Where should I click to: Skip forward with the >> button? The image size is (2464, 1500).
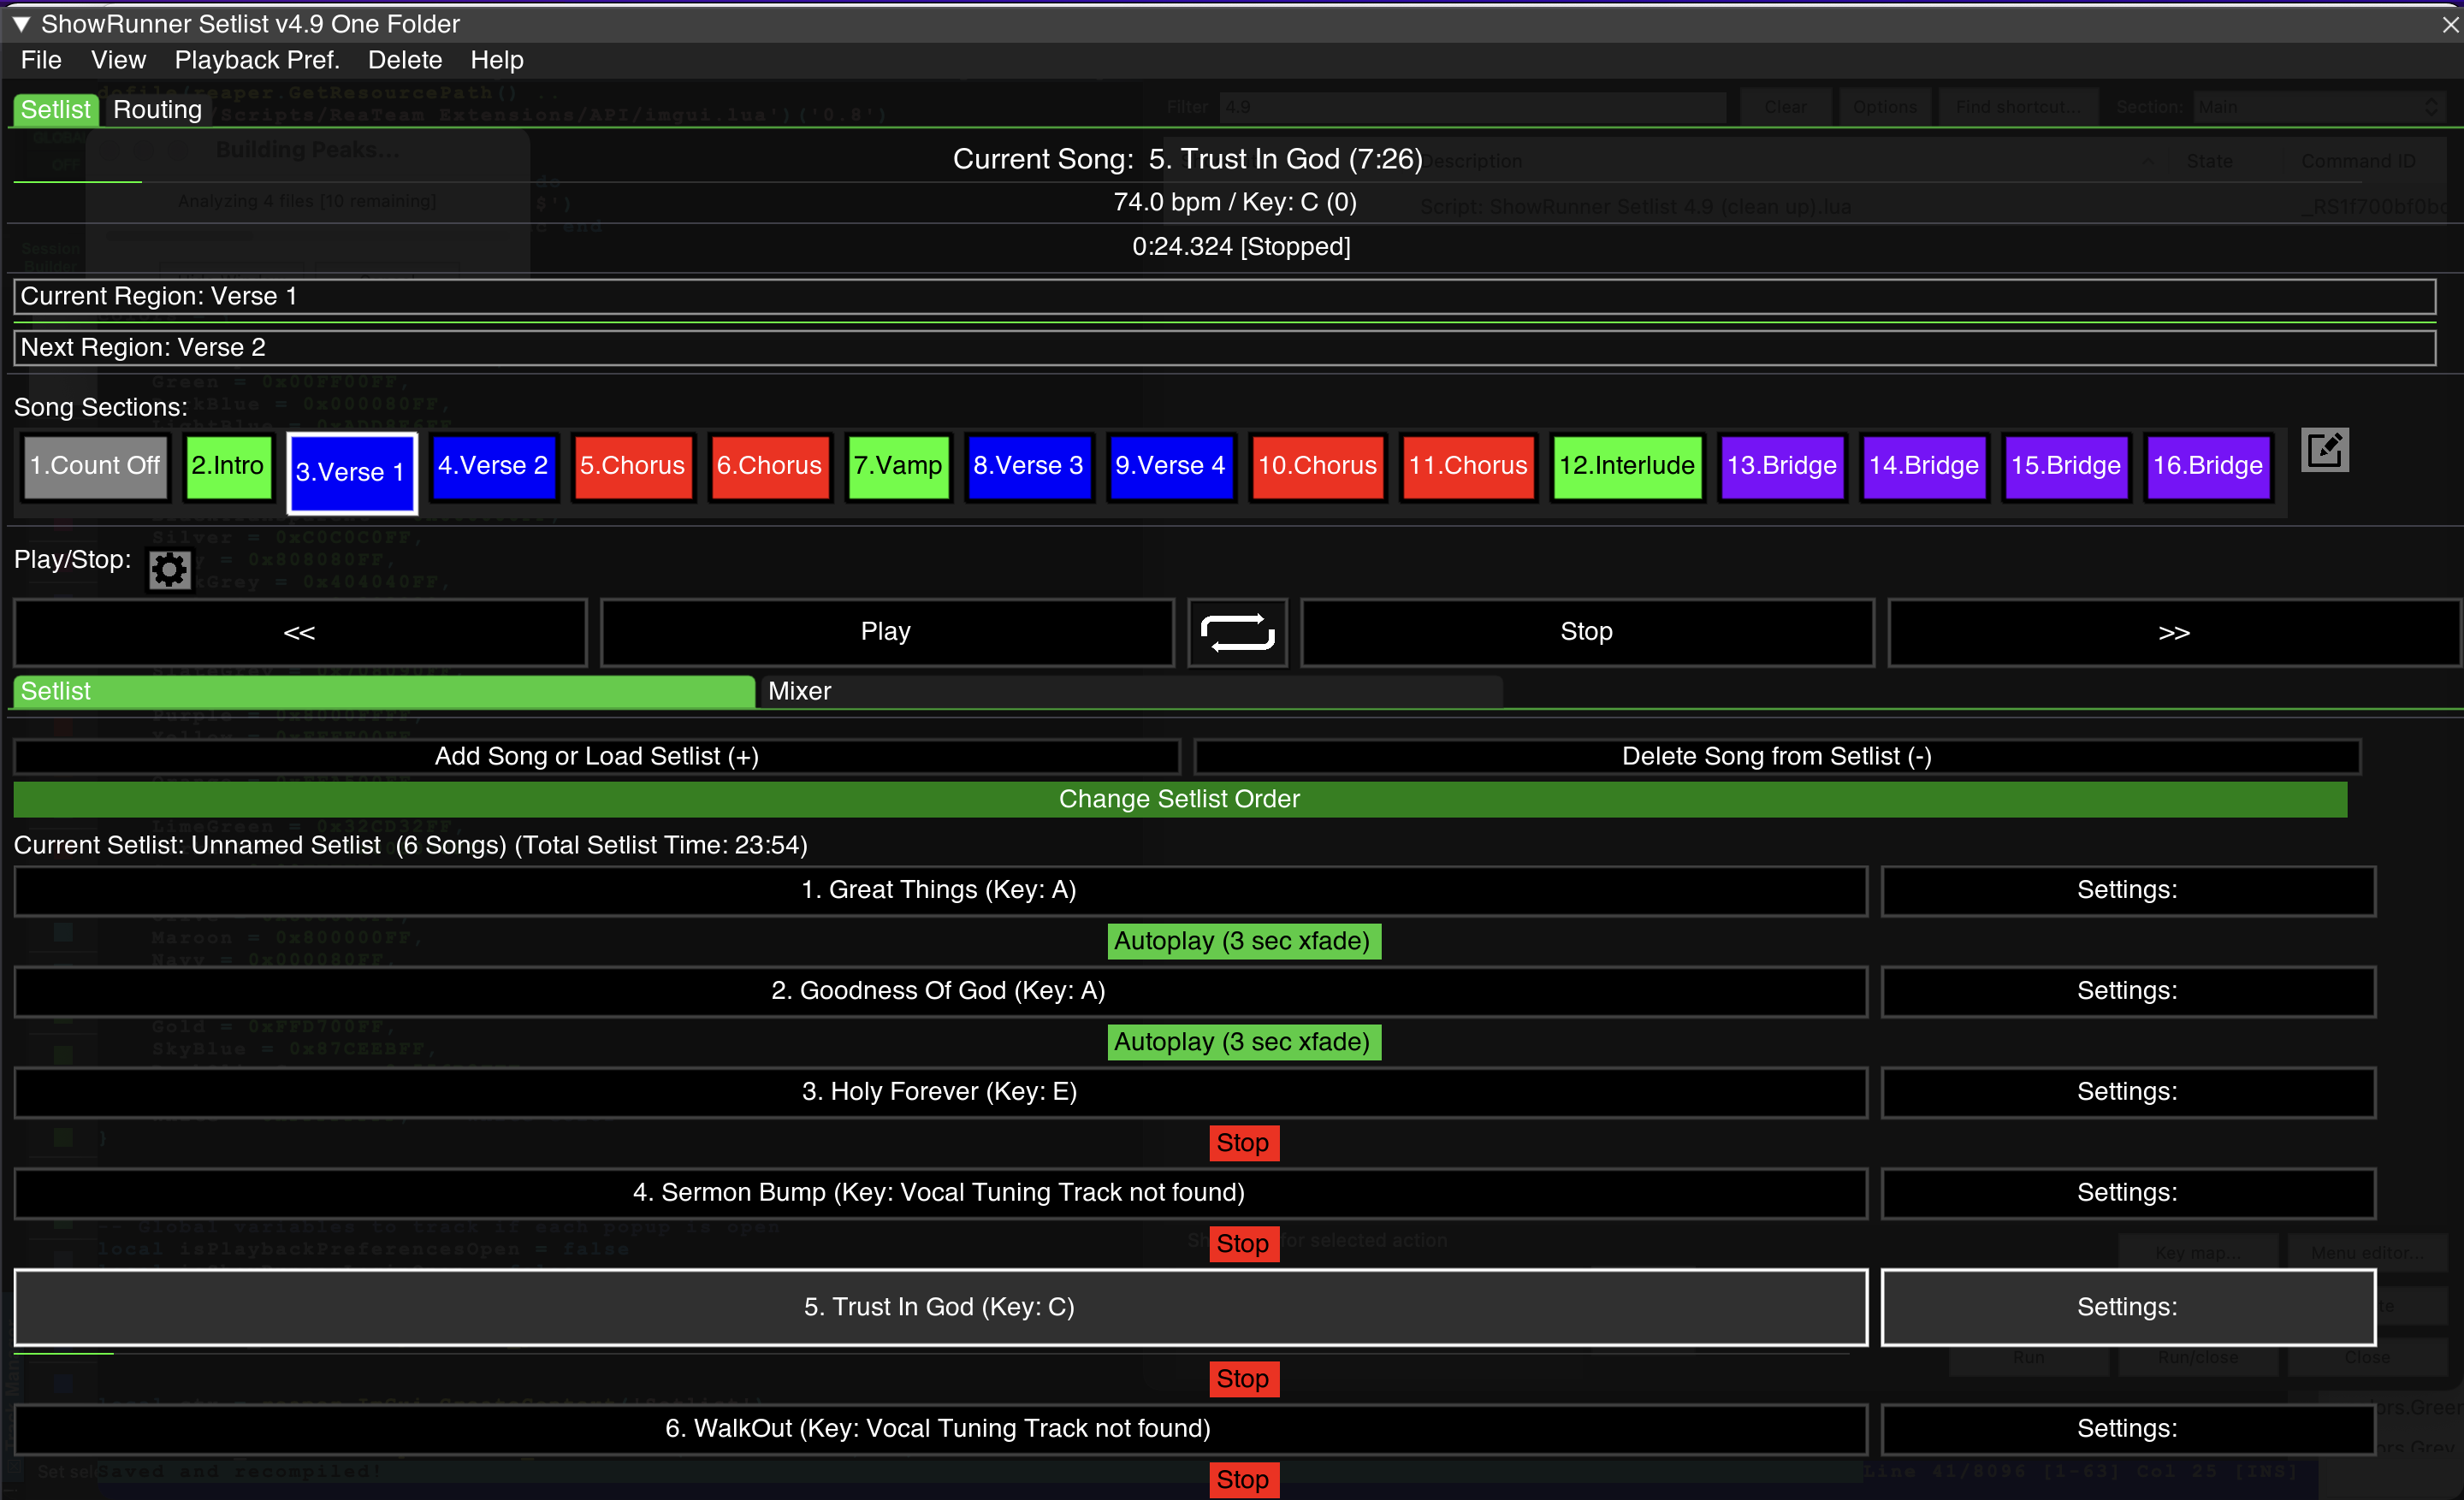(2173, 632)
